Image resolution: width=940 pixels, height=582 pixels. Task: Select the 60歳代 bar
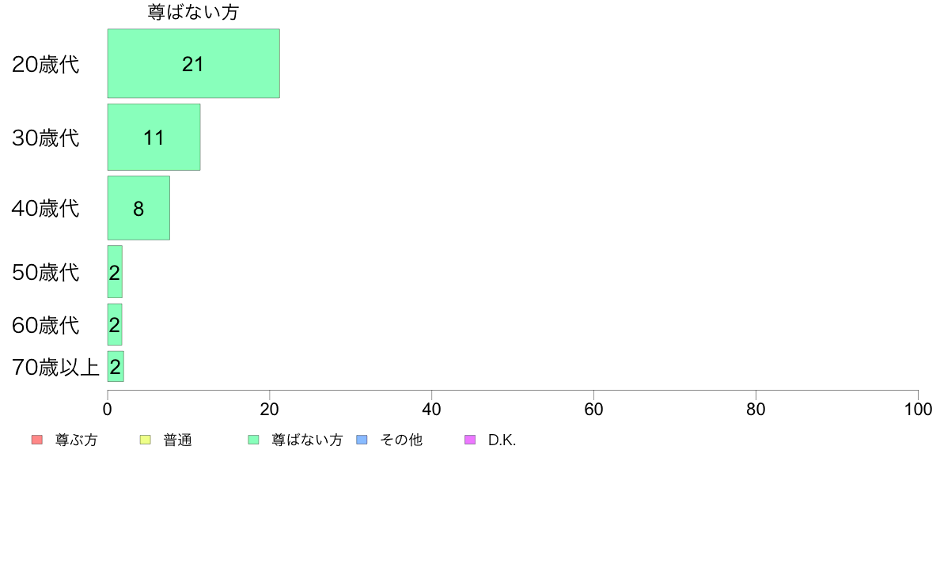tap(115, 324)
